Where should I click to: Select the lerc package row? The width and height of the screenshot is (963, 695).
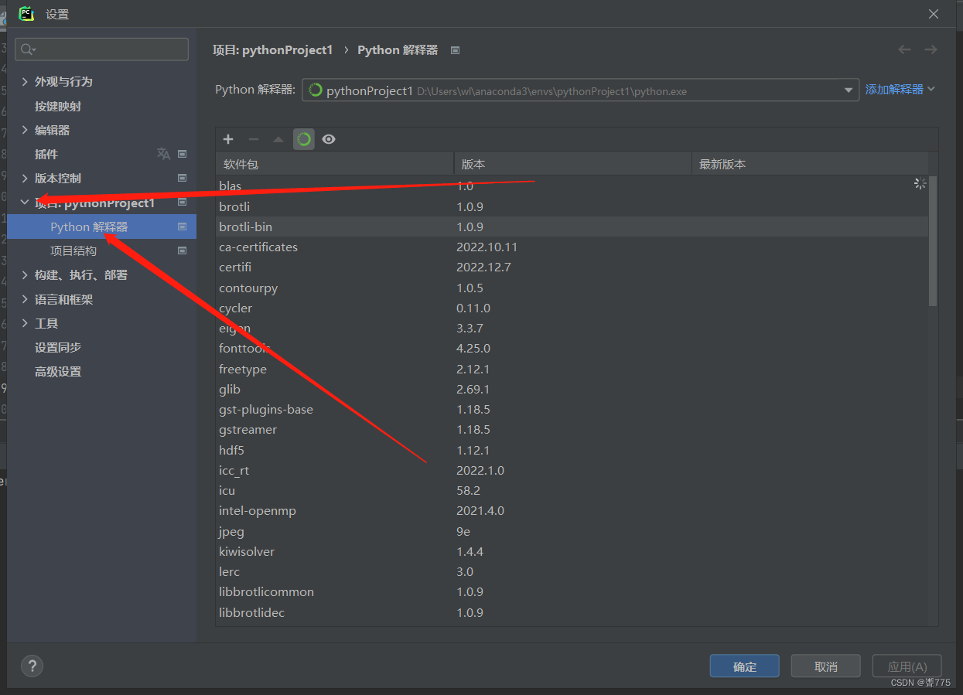pyautogui.click(x=572, y=571)
